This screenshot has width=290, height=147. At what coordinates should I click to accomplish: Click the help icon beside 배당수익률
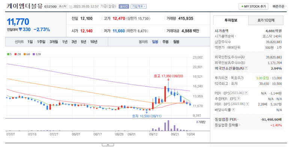pyautogui.click(x=233, y=109)
